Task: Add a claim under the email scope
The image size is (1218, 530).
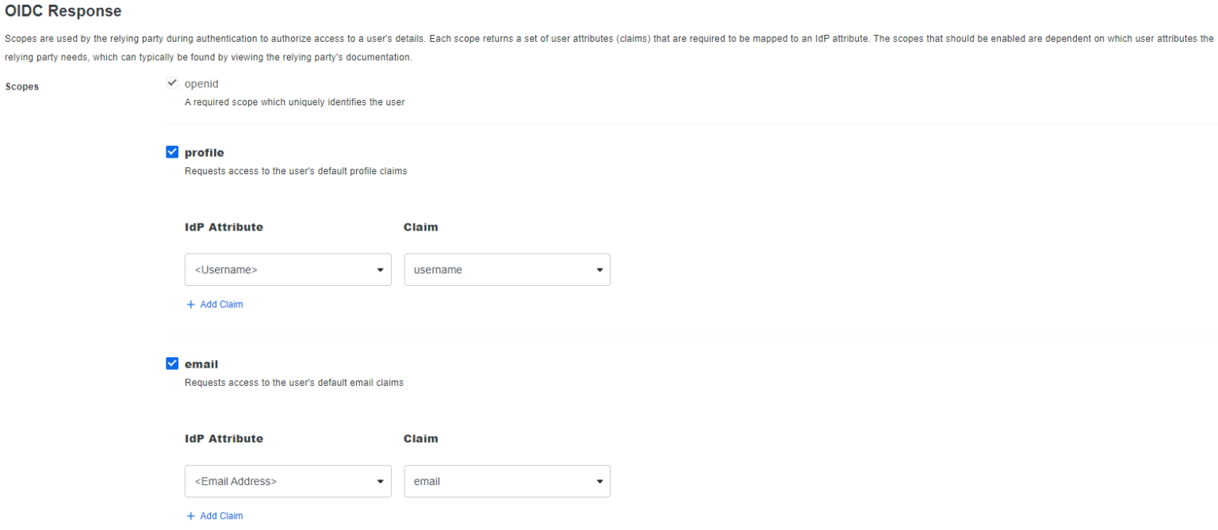Action: click(x=214, y=516)
